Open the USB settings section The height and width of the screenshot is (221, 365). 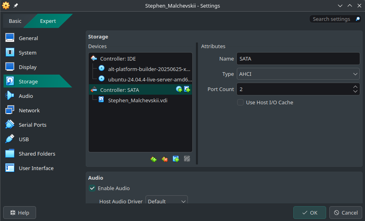point(24,139)
